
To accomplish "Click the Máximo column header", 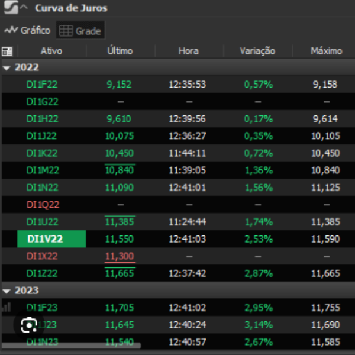I will (326, 51).
